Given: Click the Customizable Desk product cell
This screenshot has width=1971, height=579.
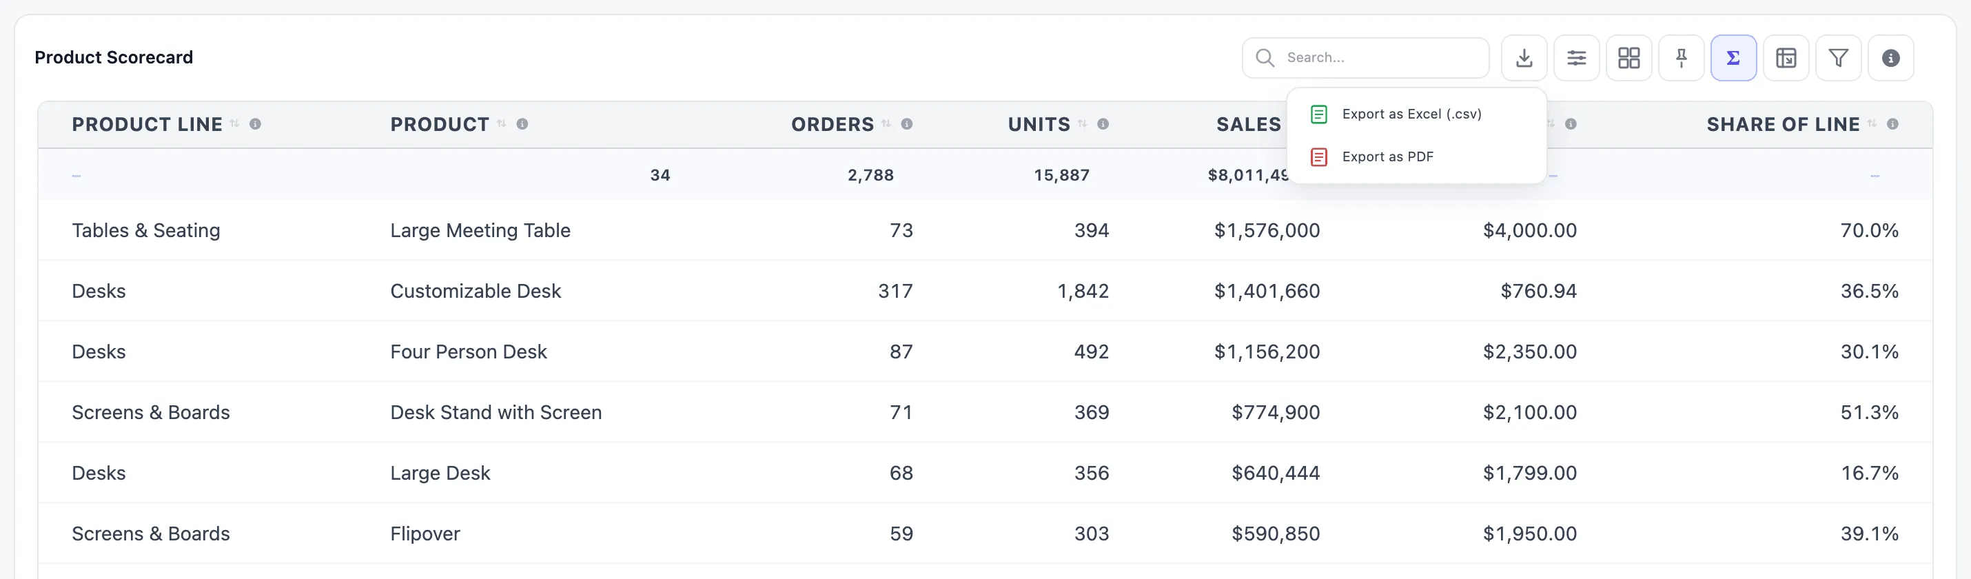Looking at the screenshot, I should click(x=475, y=292).
